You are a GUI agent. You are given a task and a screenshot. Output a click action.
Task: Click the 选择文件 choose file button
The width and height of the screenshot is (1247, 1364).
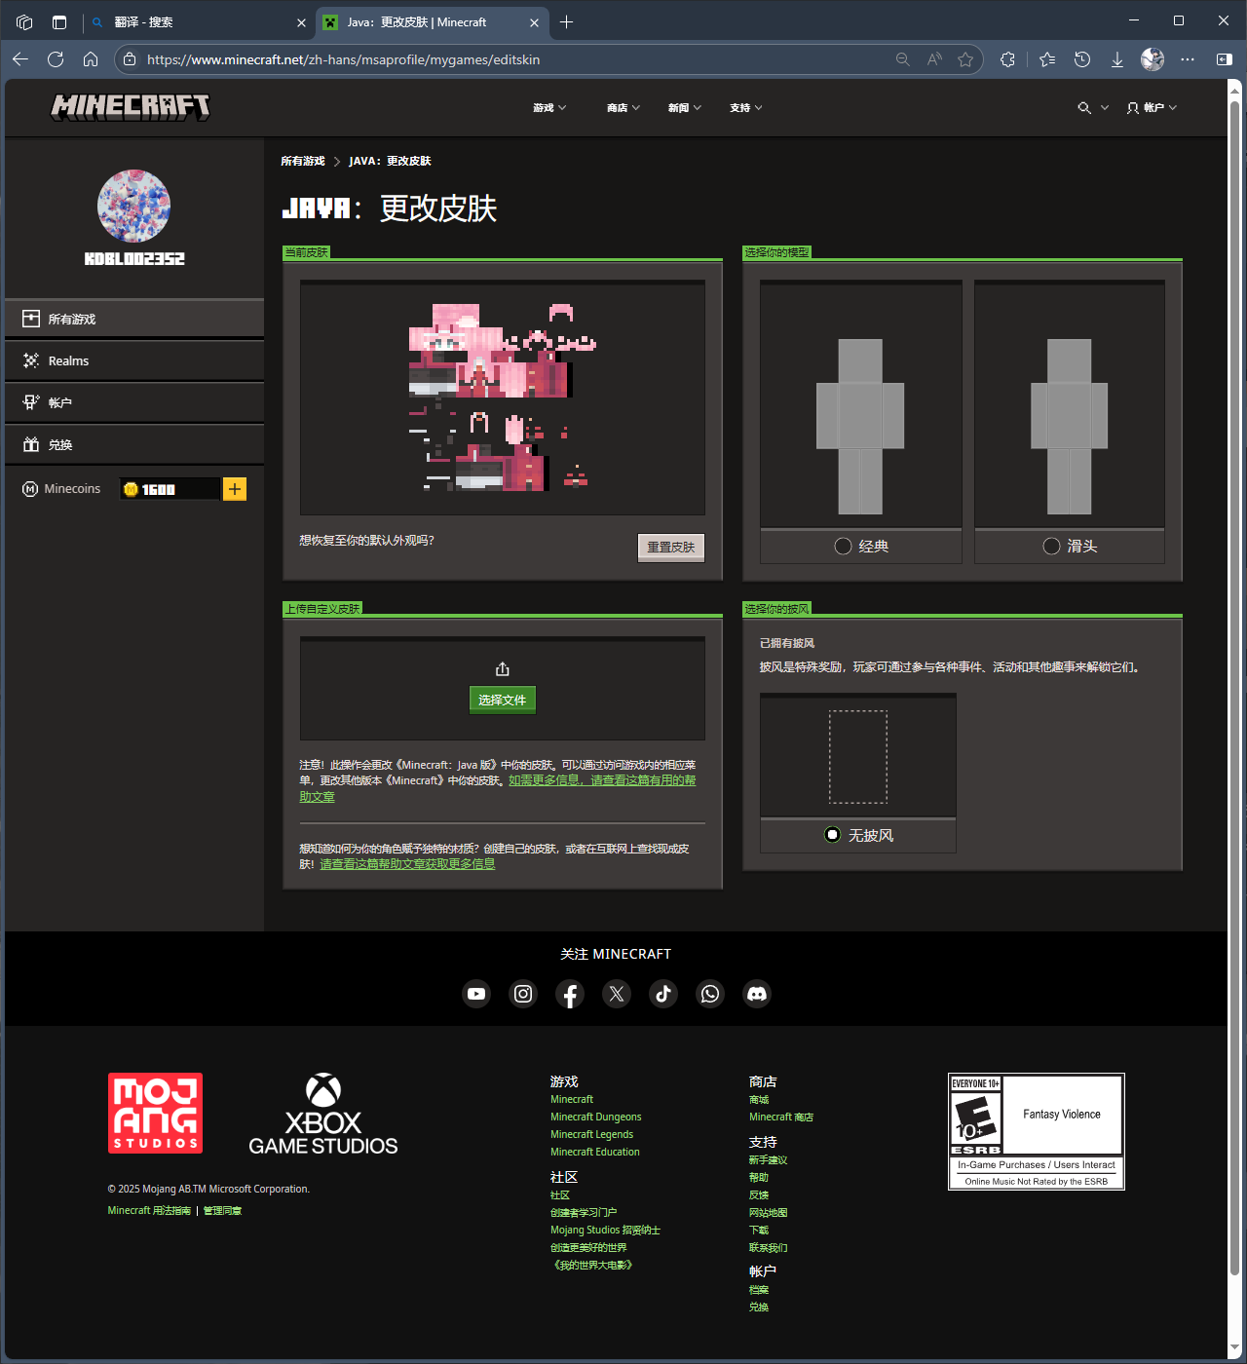pyautogui.click(x=503, y=701)
